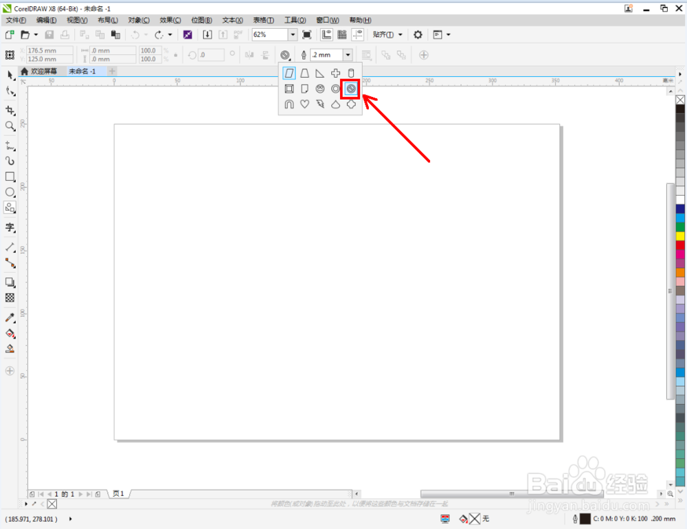This screenshot has height=529, width=687.
Task: Pick the smiley face shape
Action: coord(320,89)
